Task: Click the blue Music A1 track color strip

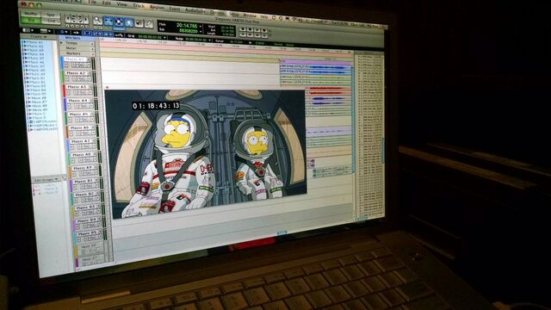Action: point(62,63)
